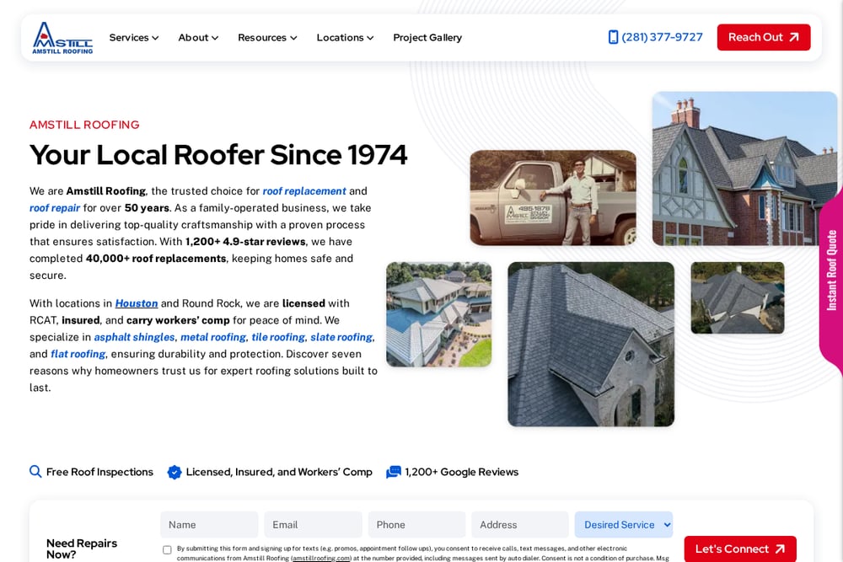This screenshot has height=562, width=843.
Task: Follow the asphalt shingles link
Action: [134, 337]
